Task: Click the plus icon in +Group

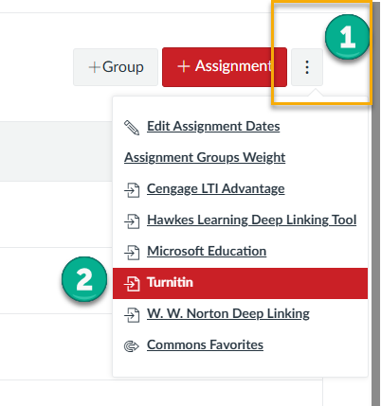Action: click(x=95, y=67)
